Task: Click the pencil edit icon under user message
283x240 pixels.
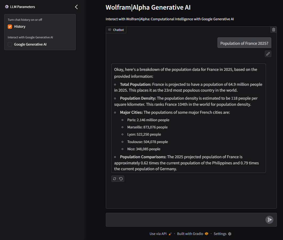Action: (268, 54)
